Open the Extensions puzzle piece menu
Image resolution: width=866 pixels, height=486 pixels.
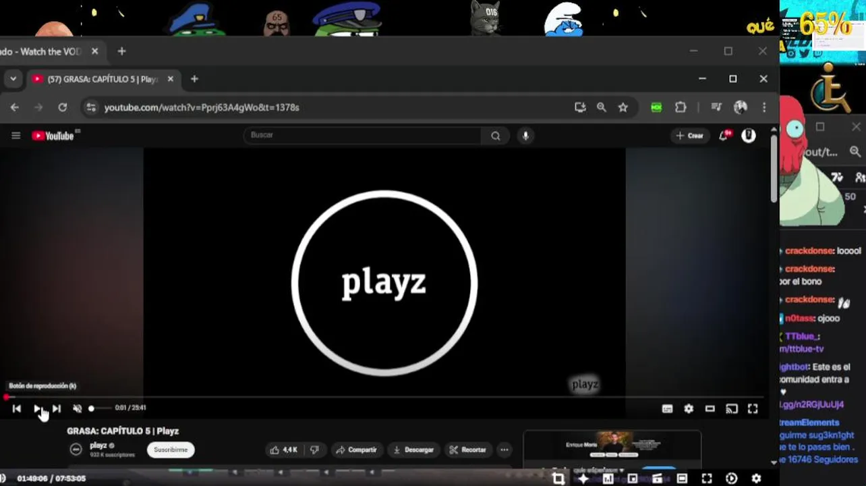point(681,107)
